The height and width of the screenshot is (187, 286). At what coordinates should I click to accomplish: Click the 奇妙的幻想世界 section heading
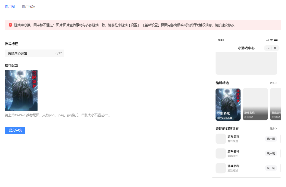[x=227, y=129]
